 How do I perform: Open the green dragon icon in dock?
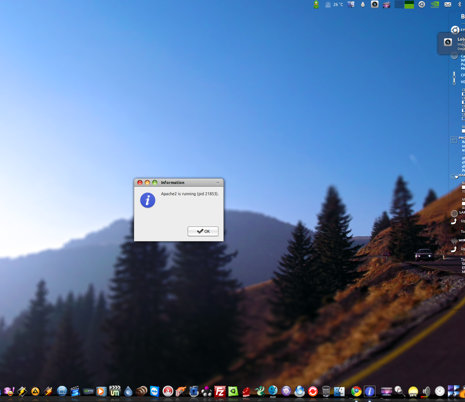tap(260, 391)
